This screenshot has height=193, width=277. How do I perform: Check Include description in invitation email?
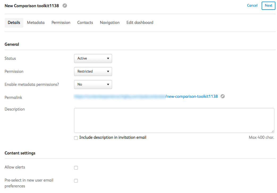pyautogui.click(x=76, y=138)
